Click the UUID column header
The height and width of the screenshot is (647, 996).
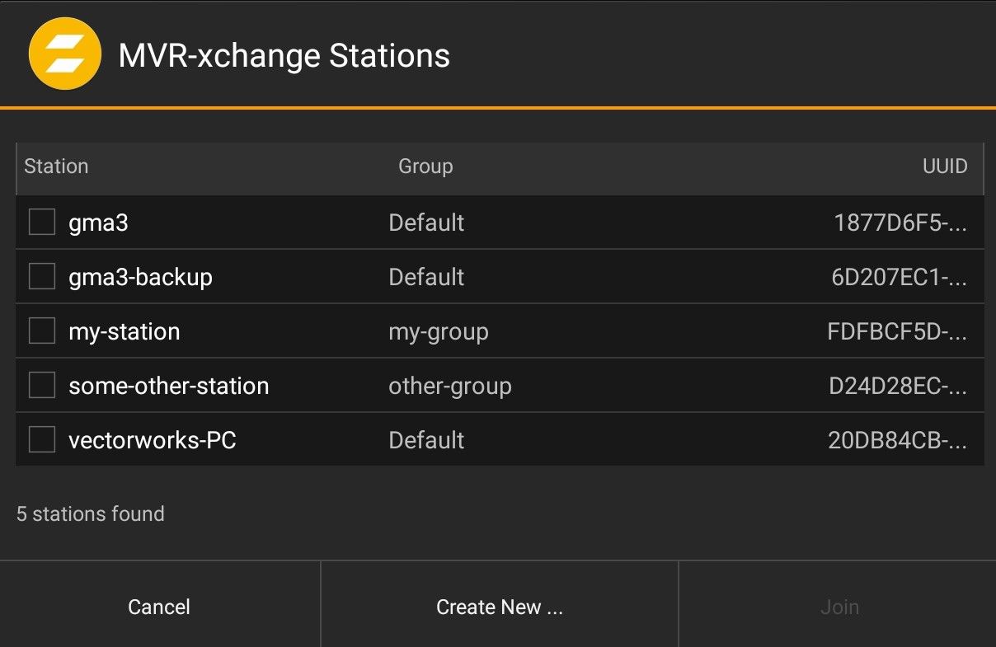click(x=944, y=166)
